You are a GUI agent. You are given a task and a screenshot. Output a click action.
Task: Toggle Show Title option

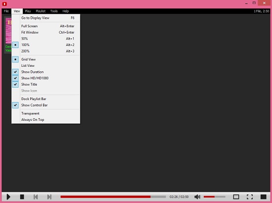46,84
